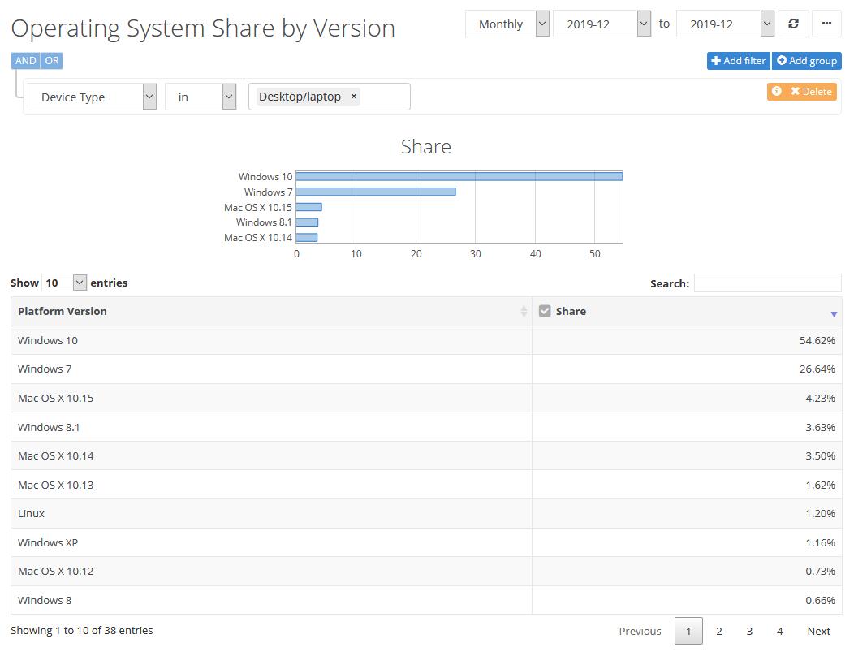Open the more options ellipsis menu
854x656 pixels.
pyautogui.click(x=826, y=24)
